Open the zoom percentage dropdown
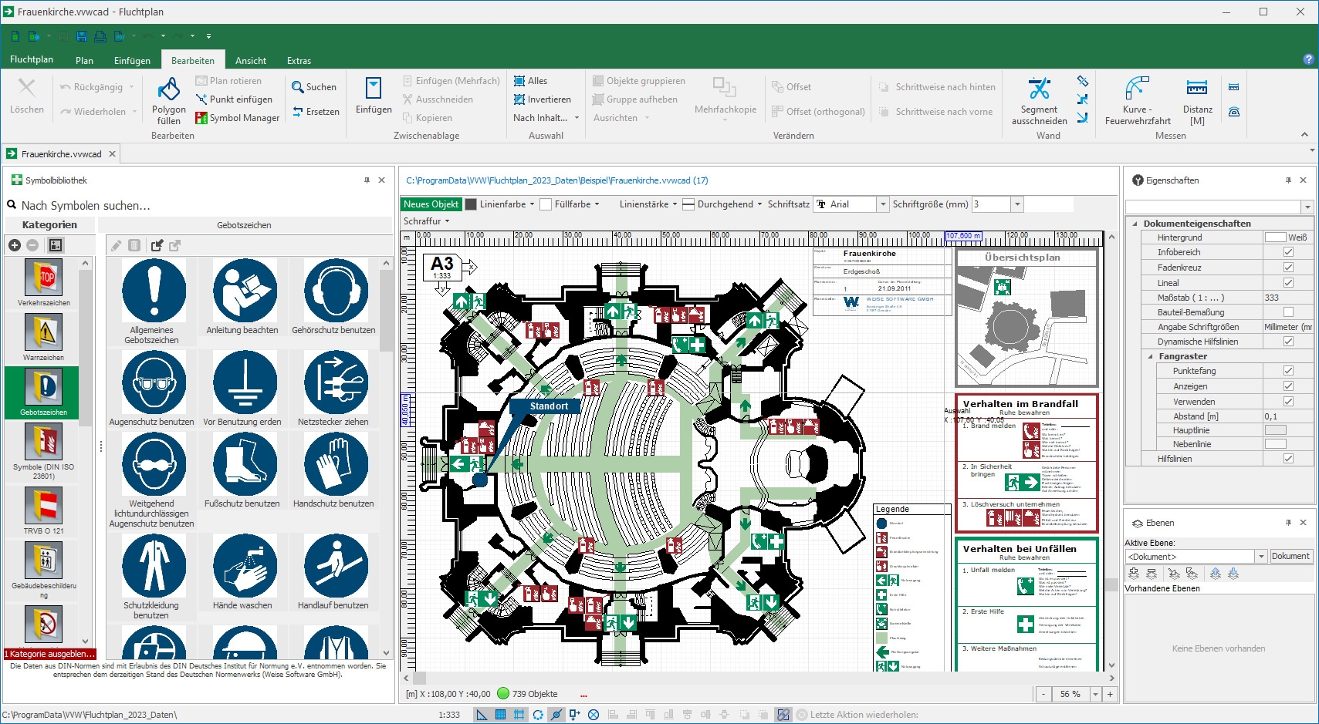This screenshot has height=724, width=1319. tap(1094, 694)
